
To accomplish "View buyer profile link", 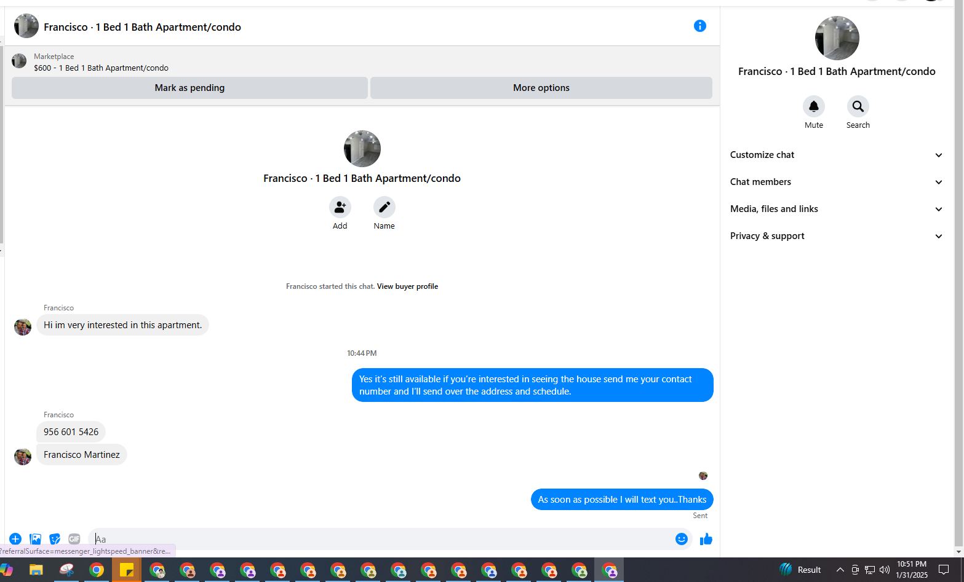I will click(407, 286).
